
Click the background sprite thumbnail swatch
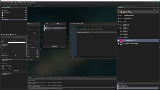coord(2,41)
